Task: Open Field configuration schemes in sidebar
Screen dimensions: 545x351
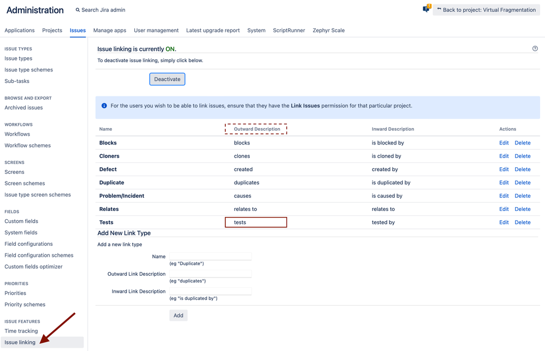Action: point(39,255)
